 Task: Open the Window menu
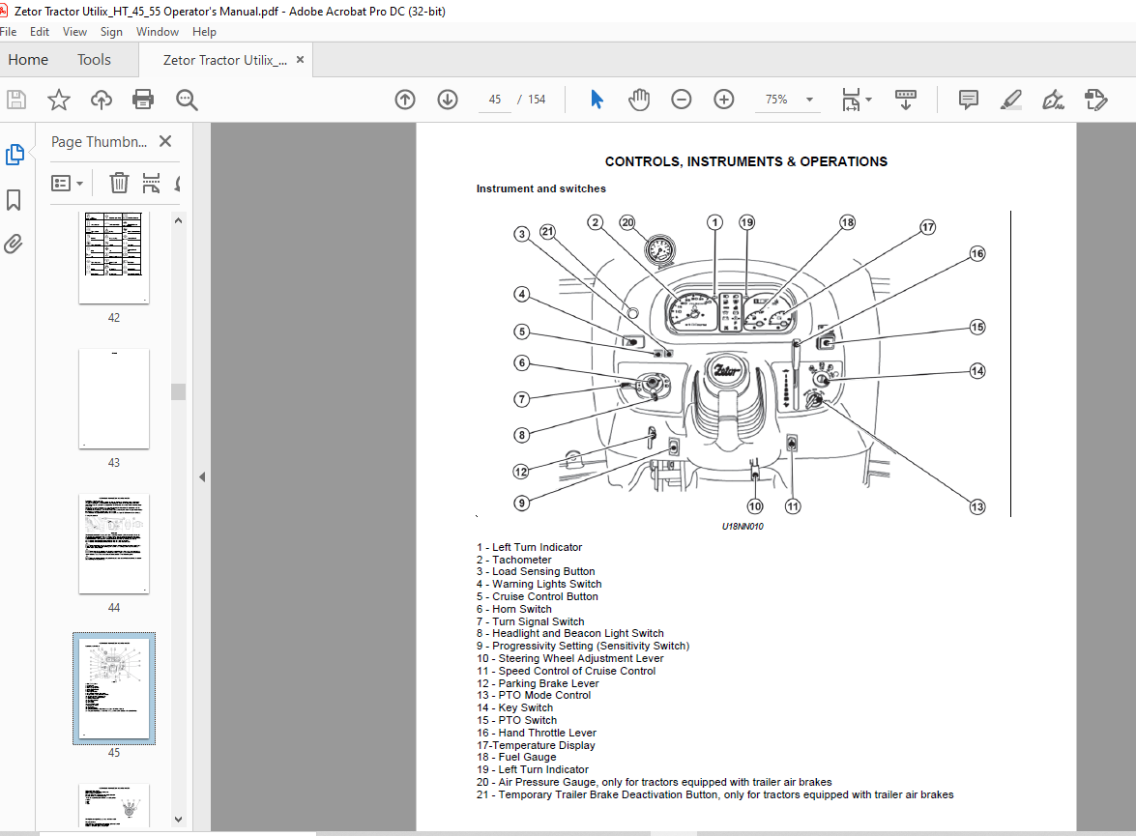coord(158,32)
